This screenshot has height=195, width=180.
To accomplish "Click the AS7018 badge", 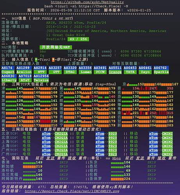I will 25,76.
